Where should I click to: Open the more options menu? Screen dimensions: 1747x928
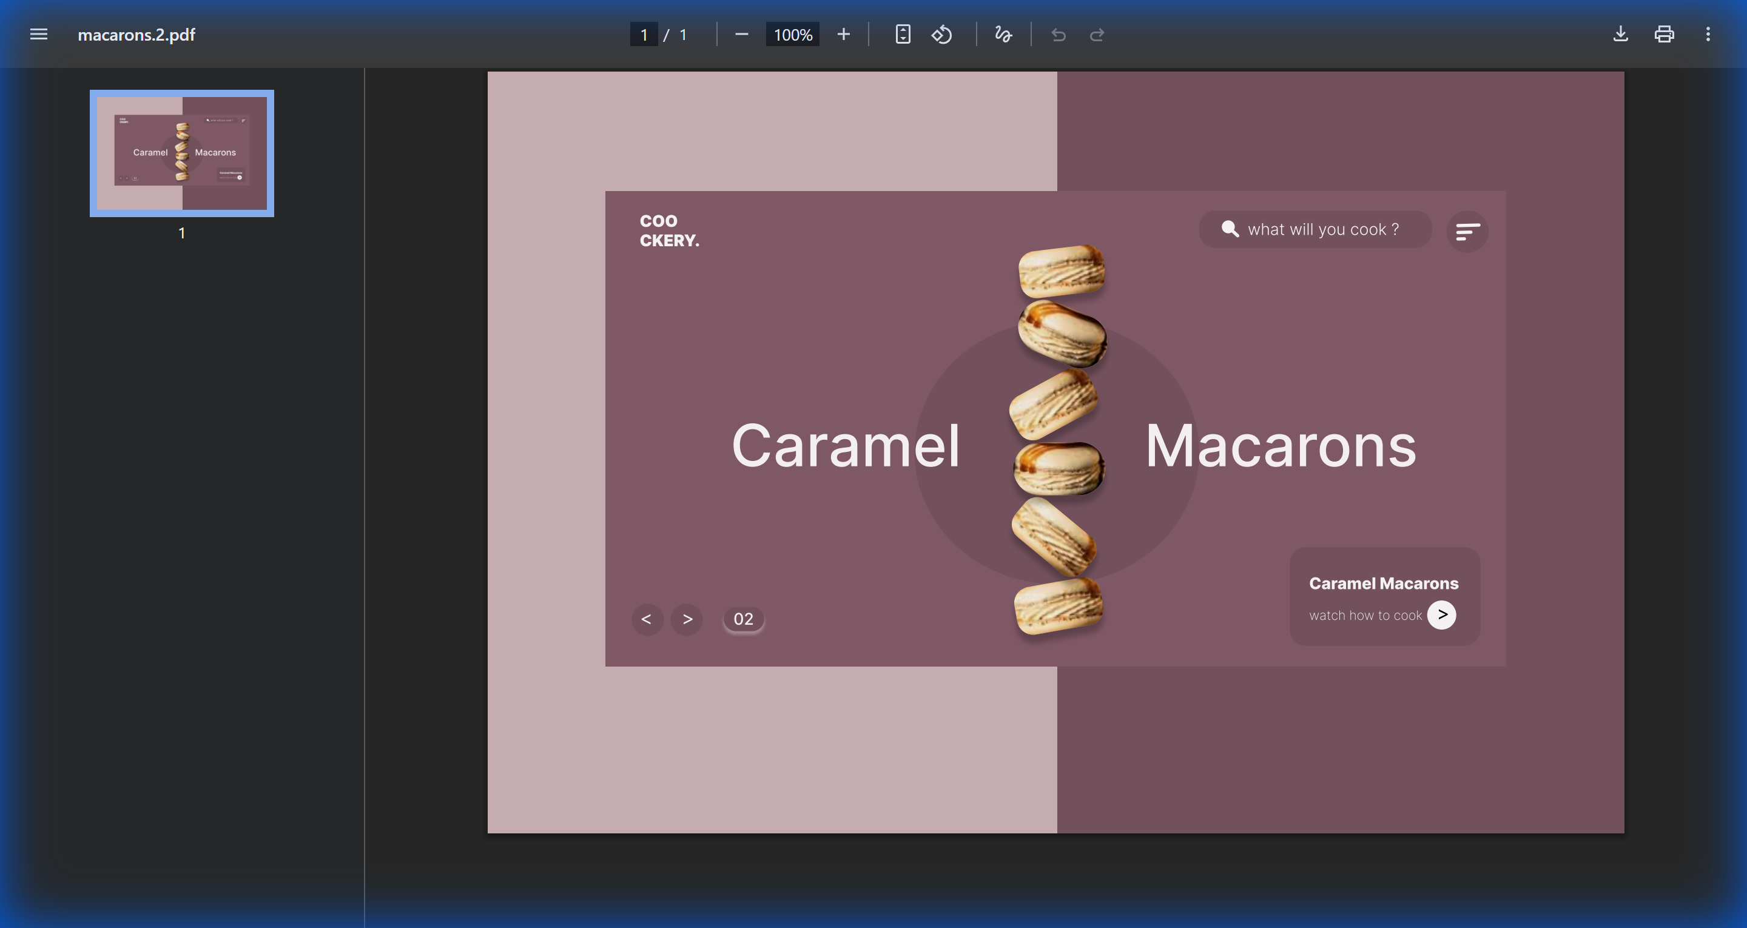pyautogui.click(x=1708, y=34)
